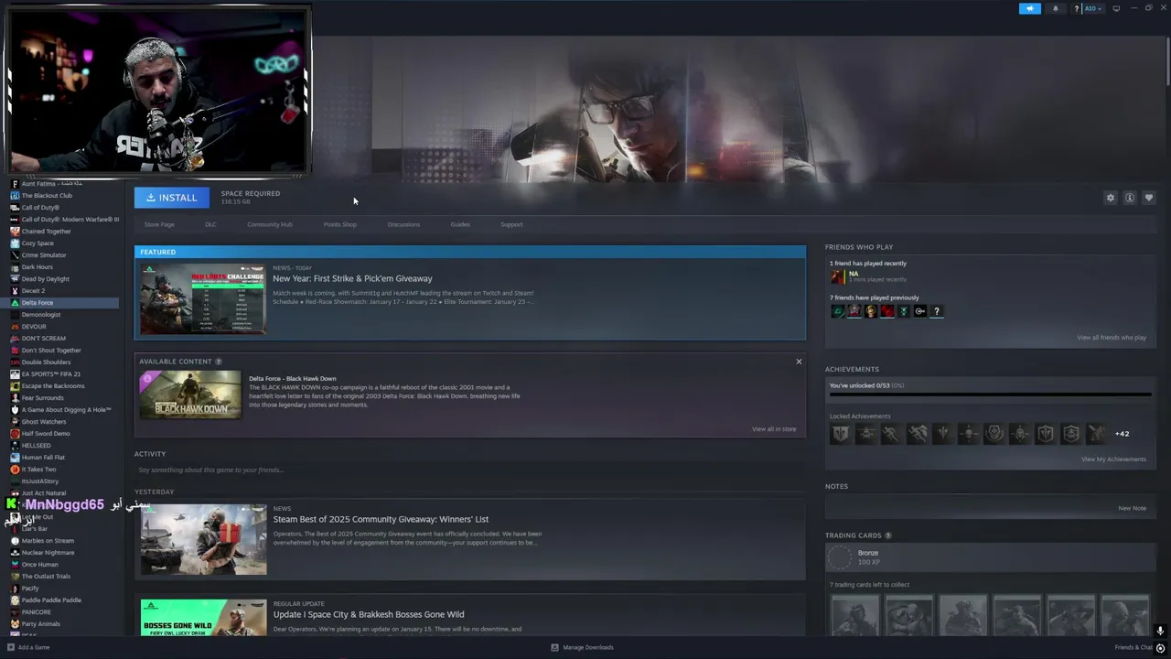
Task: Click the Add a Game plus icon
Action: tap(11, 647)
